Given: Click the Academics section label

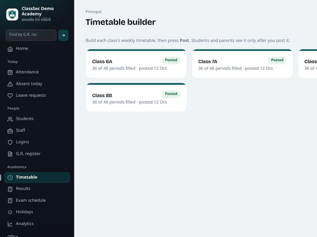Looking at the screenshot, I should click(17, 167).
